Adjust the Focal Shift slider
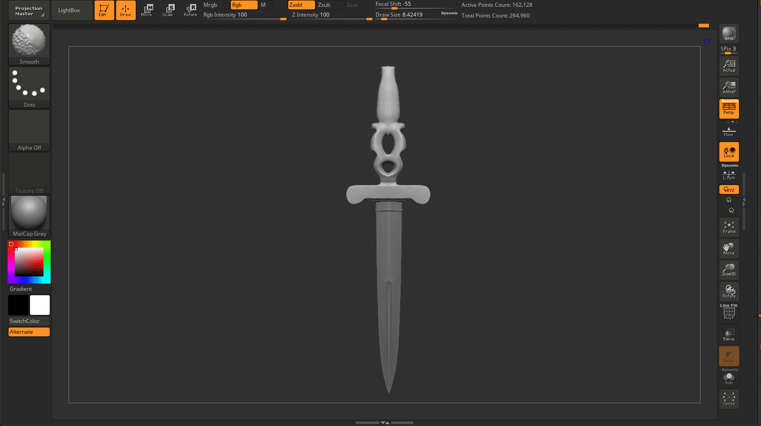The image size is (761, 426). tap(416, 4)
